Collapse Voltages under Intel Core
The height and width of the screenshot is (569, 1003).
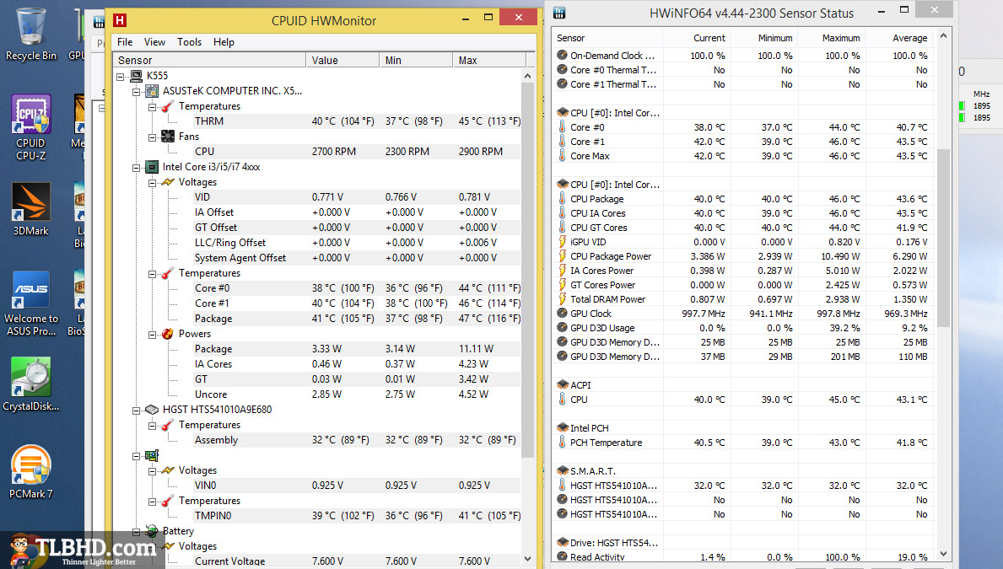pos(152,183)
